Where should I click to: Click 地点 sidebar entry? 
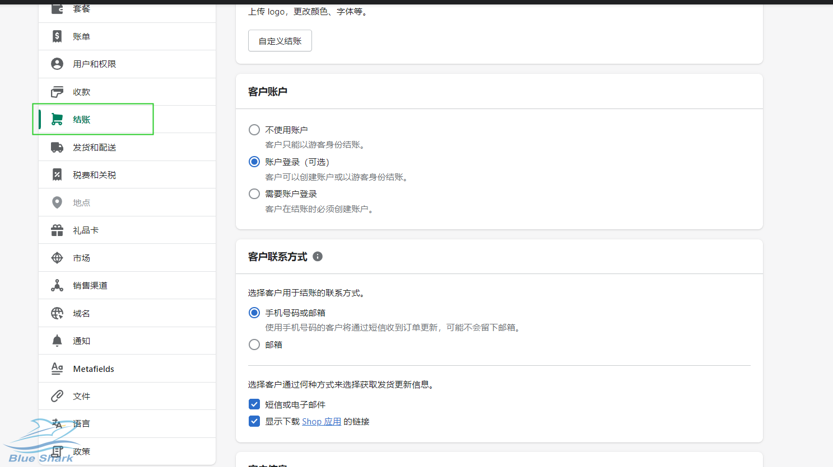coord(127,202)
